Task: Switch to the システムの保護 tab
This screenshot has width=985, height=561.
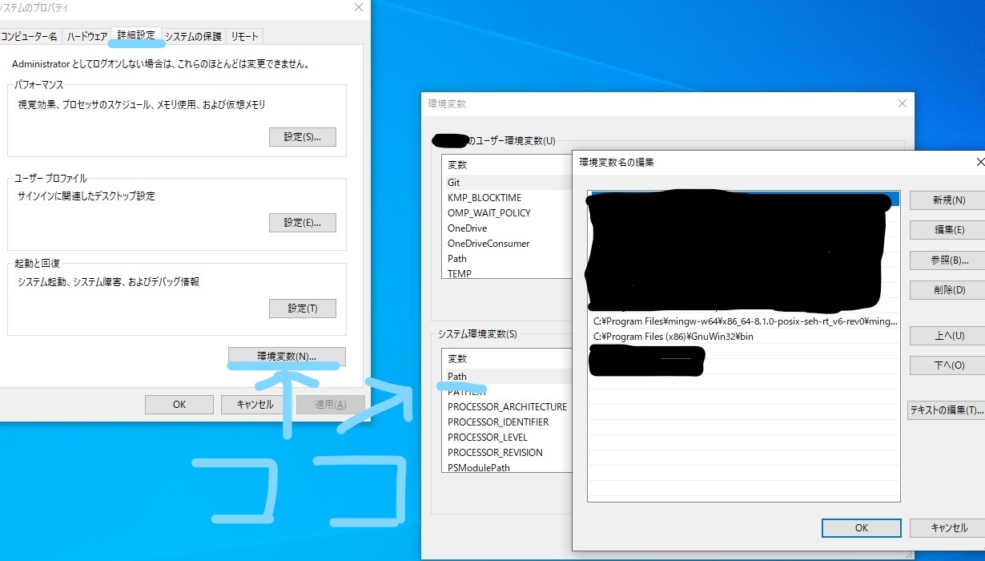Action: [x=194, y=36]
